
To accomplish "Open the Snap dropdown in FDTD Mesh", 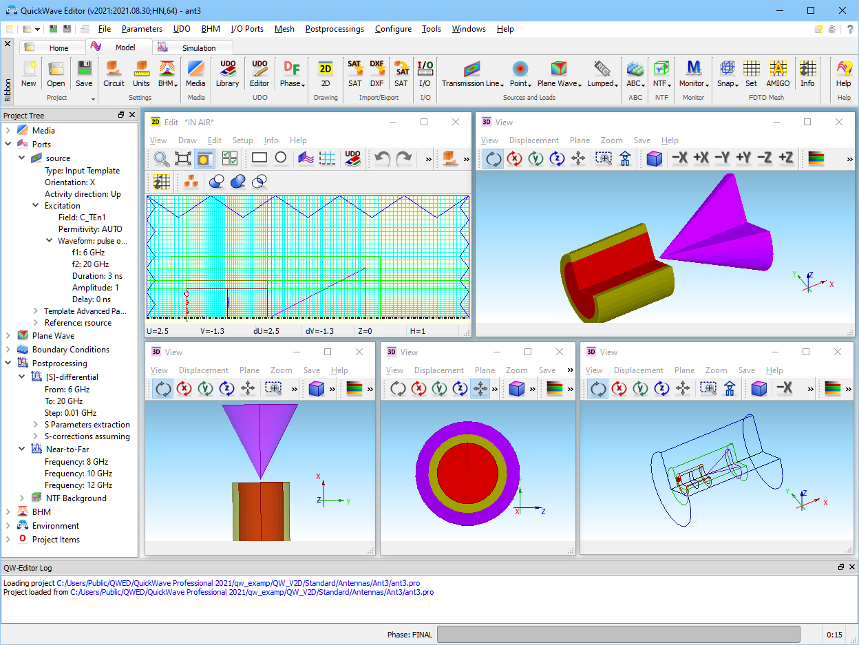I will [728, 74].
